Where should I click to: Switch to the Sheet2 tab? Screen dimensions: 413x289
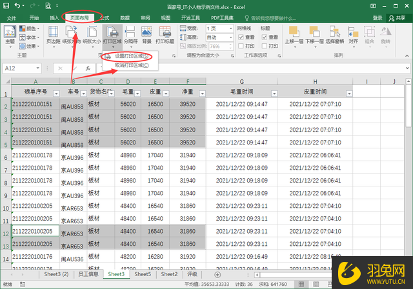point(169,274)
